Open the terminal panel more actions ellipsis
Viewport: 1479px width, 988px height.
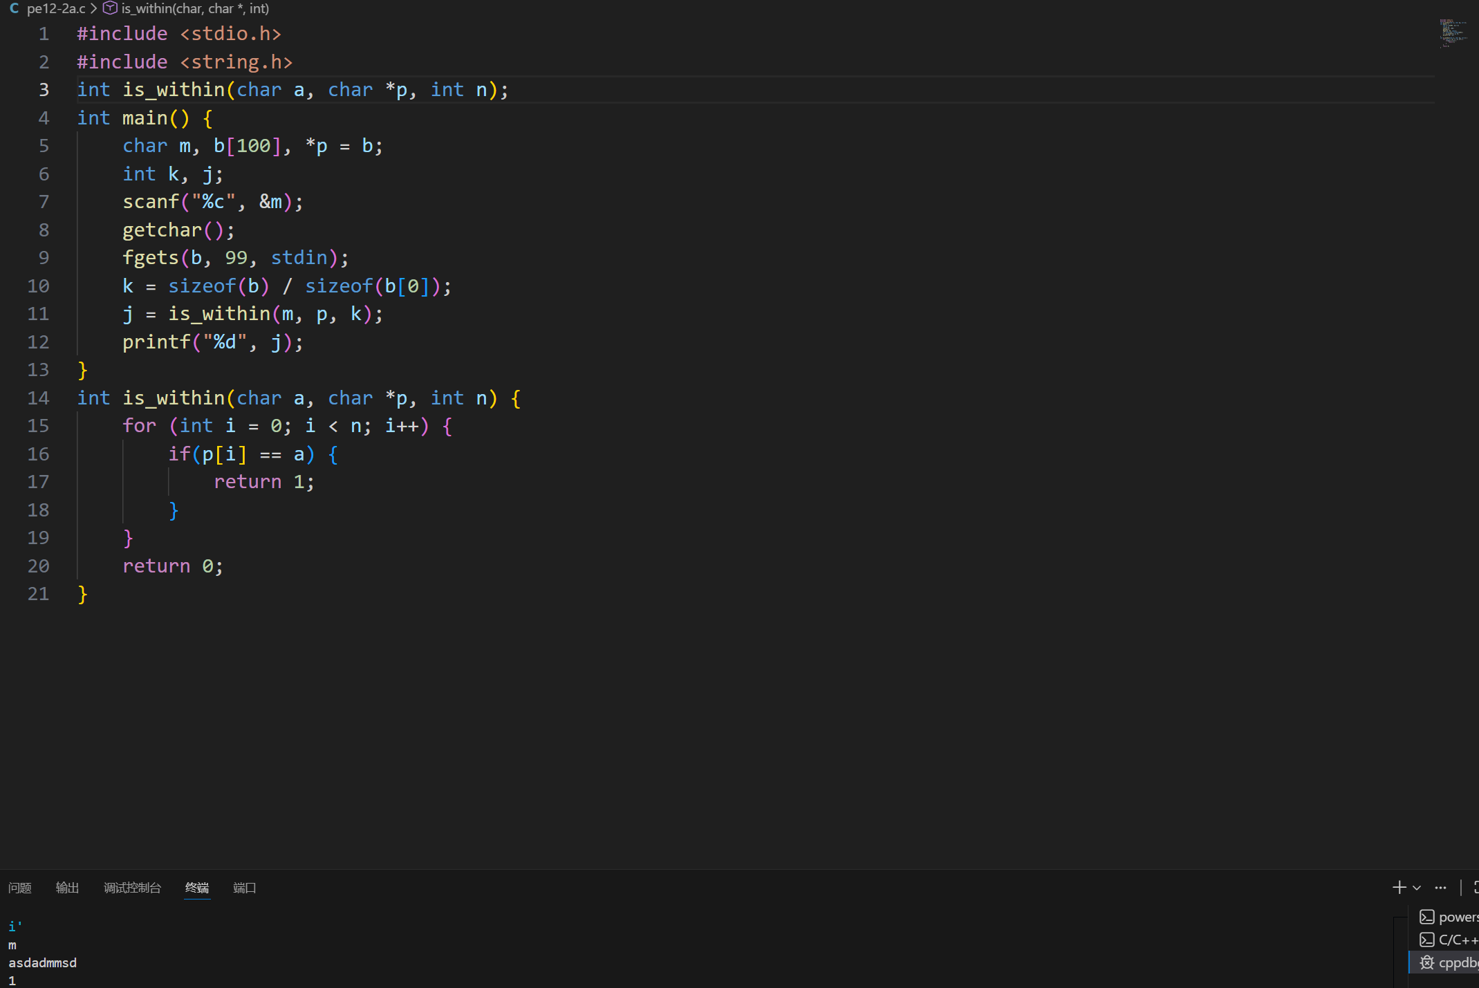tap(1440, 888)
